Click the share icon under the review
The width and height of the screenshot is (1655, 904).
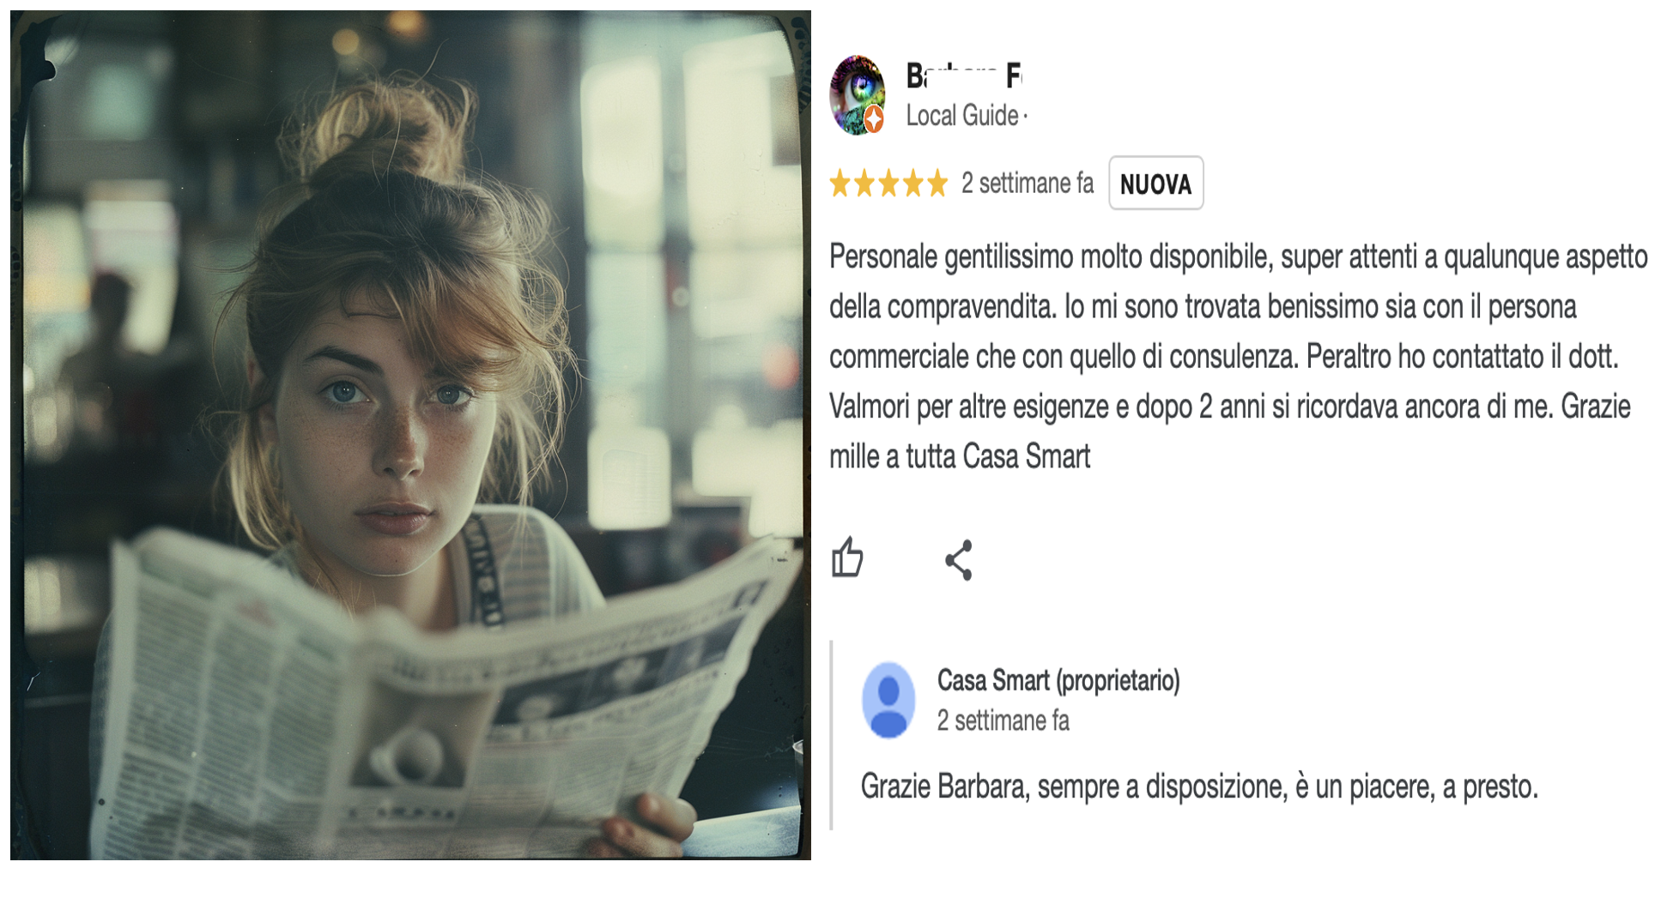click(x=959, y=560)
